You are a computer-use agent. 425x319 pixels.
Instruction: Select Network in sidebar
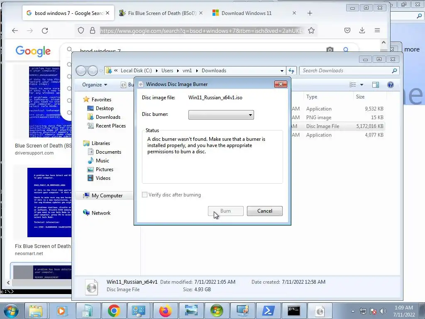(101, 213)
